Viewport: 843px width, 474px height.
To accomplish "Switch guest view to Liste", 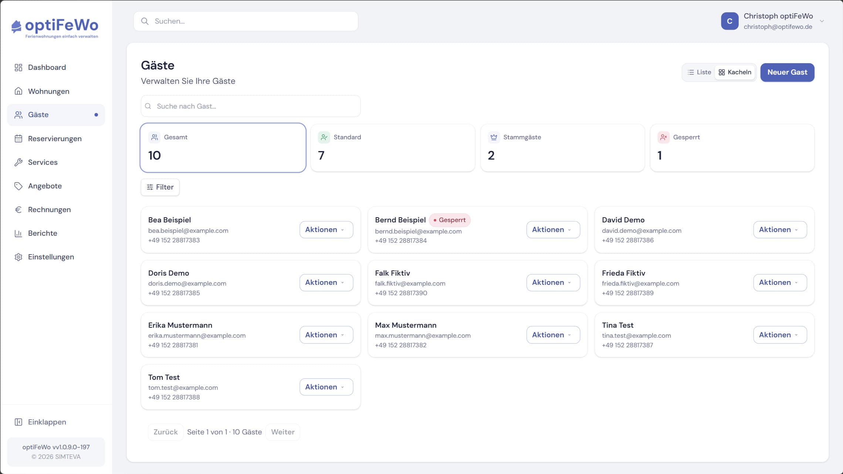I will [x=699, y=72].
